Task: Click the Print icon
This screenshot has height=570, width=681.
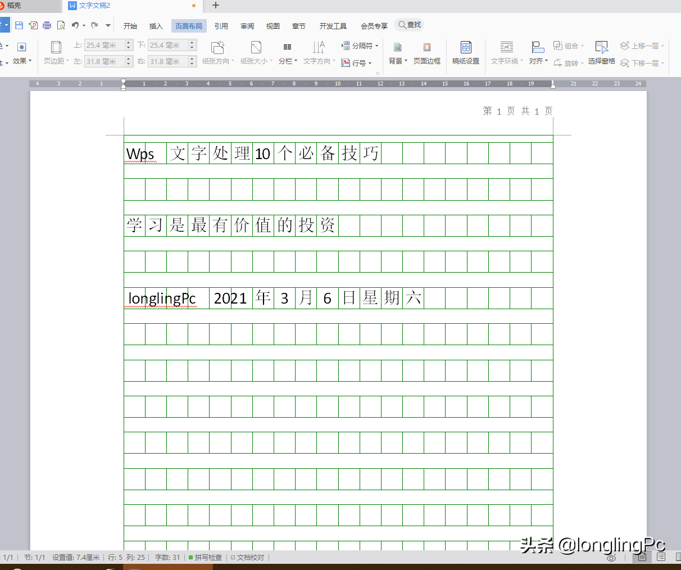Action: point(47,25)
